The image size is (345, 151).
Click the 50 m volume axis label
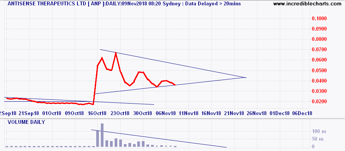317,139
